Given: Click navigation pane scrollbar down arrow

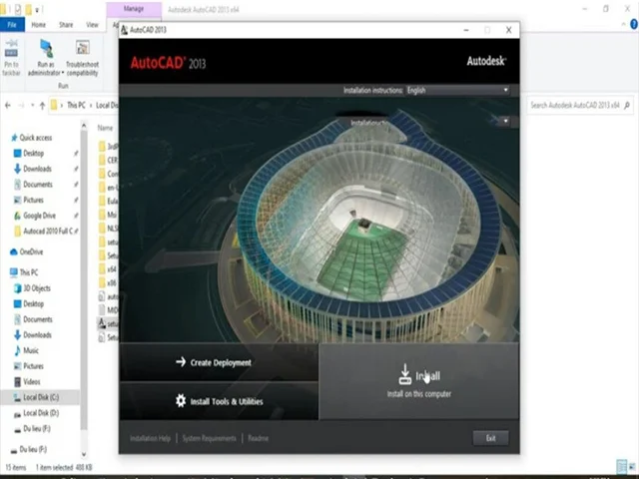Looking at the screenshot, I should 84,454.
